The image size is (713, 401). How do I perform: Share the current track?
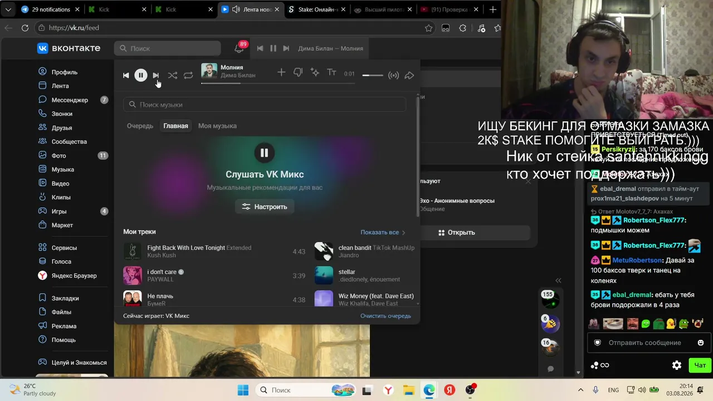pyautogui.click(x=409, y=75)
